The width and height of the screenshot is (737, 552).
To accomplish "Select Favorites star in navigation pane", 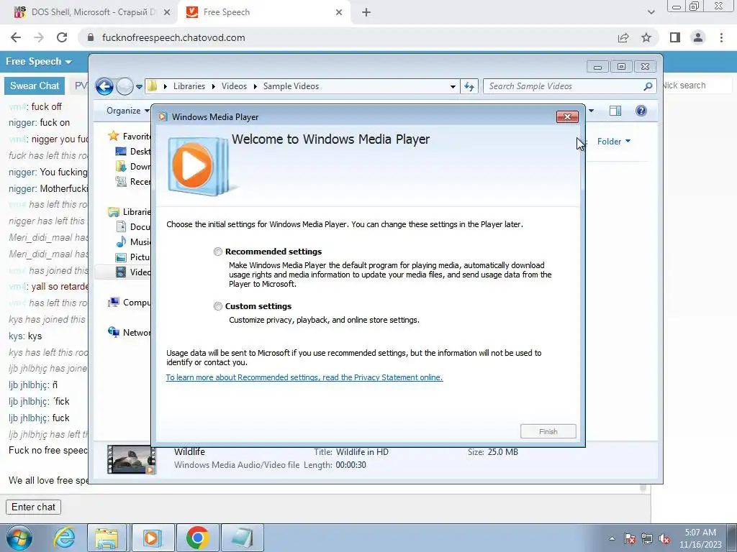I will pyautogui.click(x=113, y=136).
